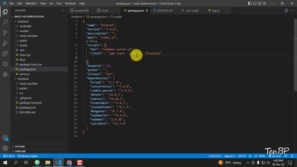Open Windows Start menu
Screen dimensions: 297x167
tap(5, 163)
